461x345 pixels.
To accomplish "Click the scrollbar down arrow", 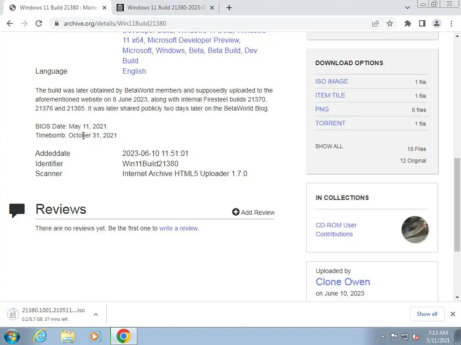I will [x=457, y=297].
